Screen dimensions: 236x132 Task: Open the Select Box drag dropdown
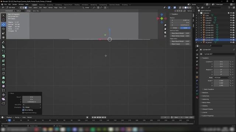[36, 11]
